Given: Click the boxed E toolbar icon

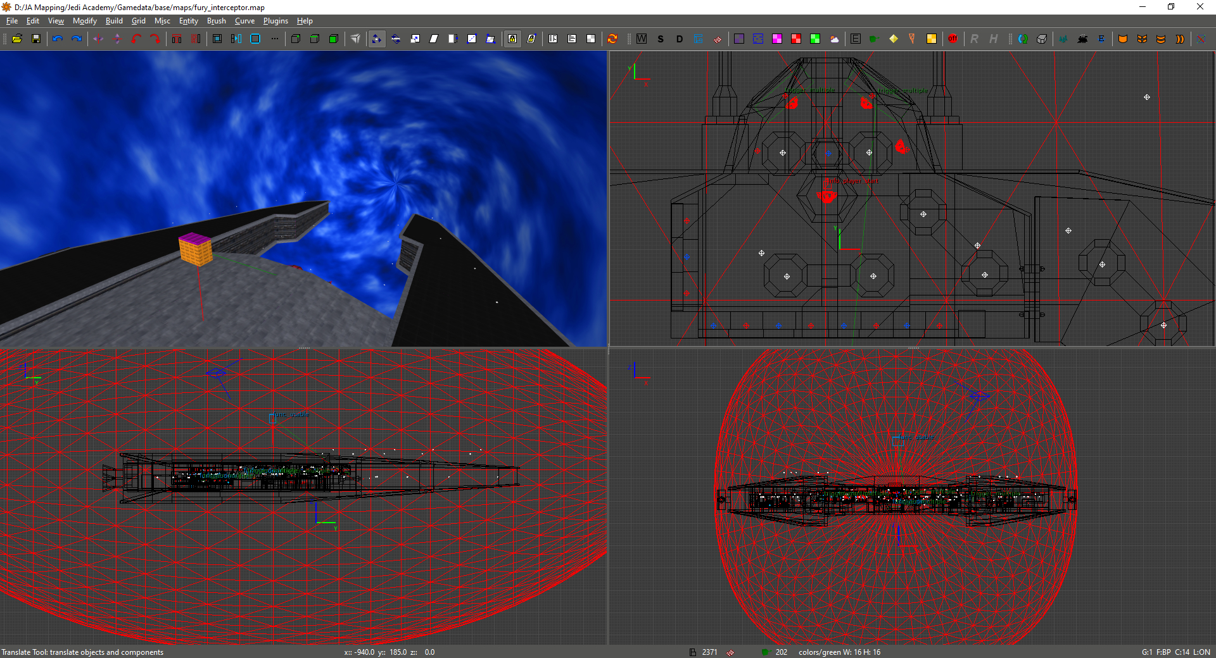Looking at the screenshot, I should pyautogui.click(x=856, y=39).
